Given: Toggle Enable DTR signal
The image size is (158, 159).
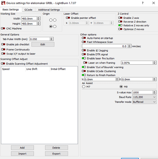Looking at the screenshot, I should (84, 54).
